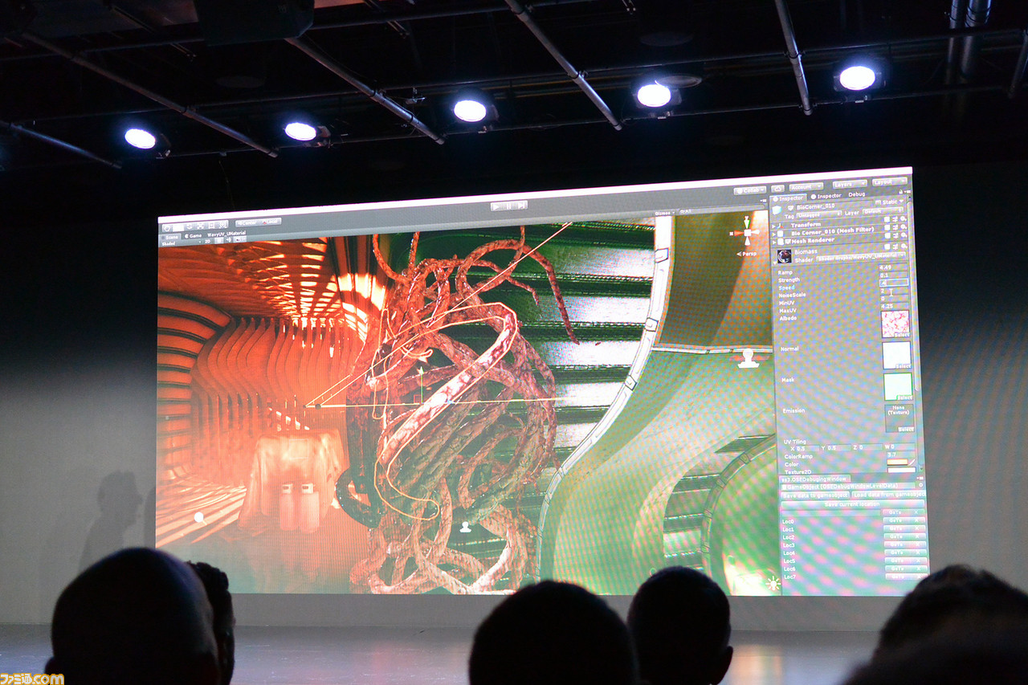Toggle scene audio in the Scene view bar
The width and height of the screenshot is (1028, 685).
coord(228,240)
